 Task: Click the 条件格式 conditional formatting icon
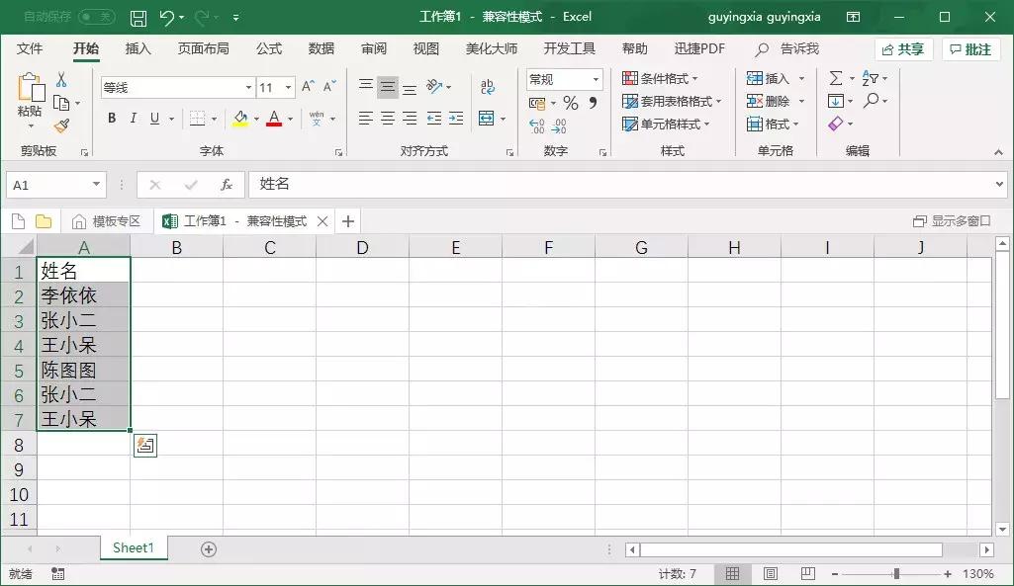pos(630,80)
